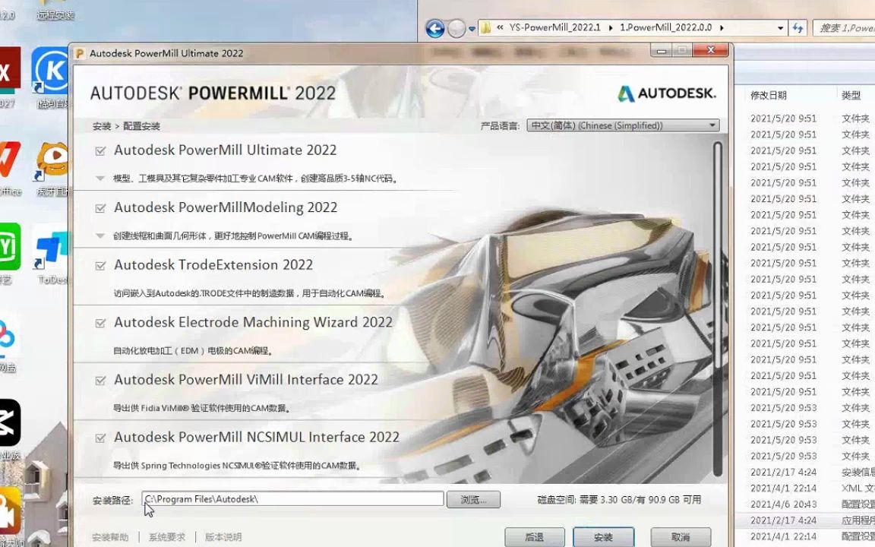875x547 pixels.
Task: Expand the Explorer breadcrumb overflow chevron
Action: [x=500, y=27]
